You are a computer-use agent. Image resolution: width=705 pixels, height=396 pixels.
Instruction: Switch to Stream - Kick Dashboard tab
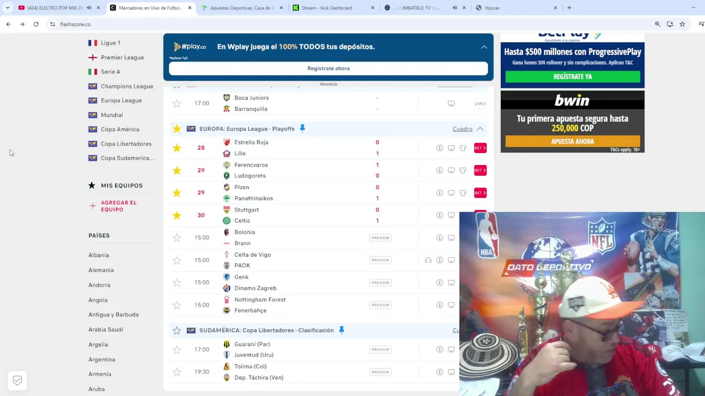333,8
